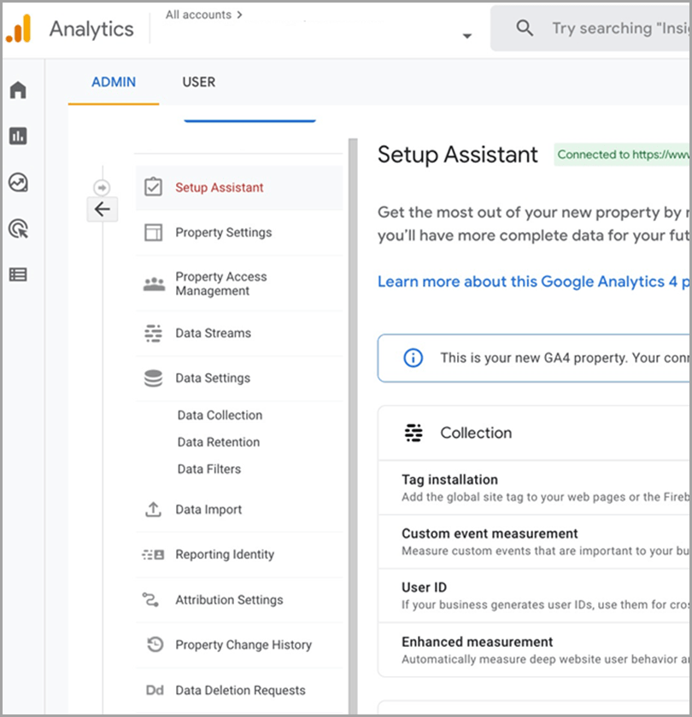Click the Data Deletion Requests Dd icon
The height and width of the screenshot is (717, 692).
coord(155,690)
